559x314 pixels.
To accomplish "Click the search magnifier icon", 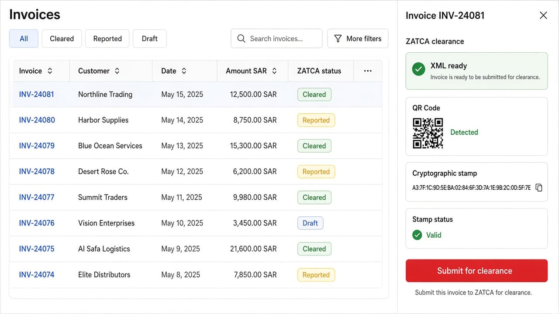I will pyautogui.click(x=241, y=38).
